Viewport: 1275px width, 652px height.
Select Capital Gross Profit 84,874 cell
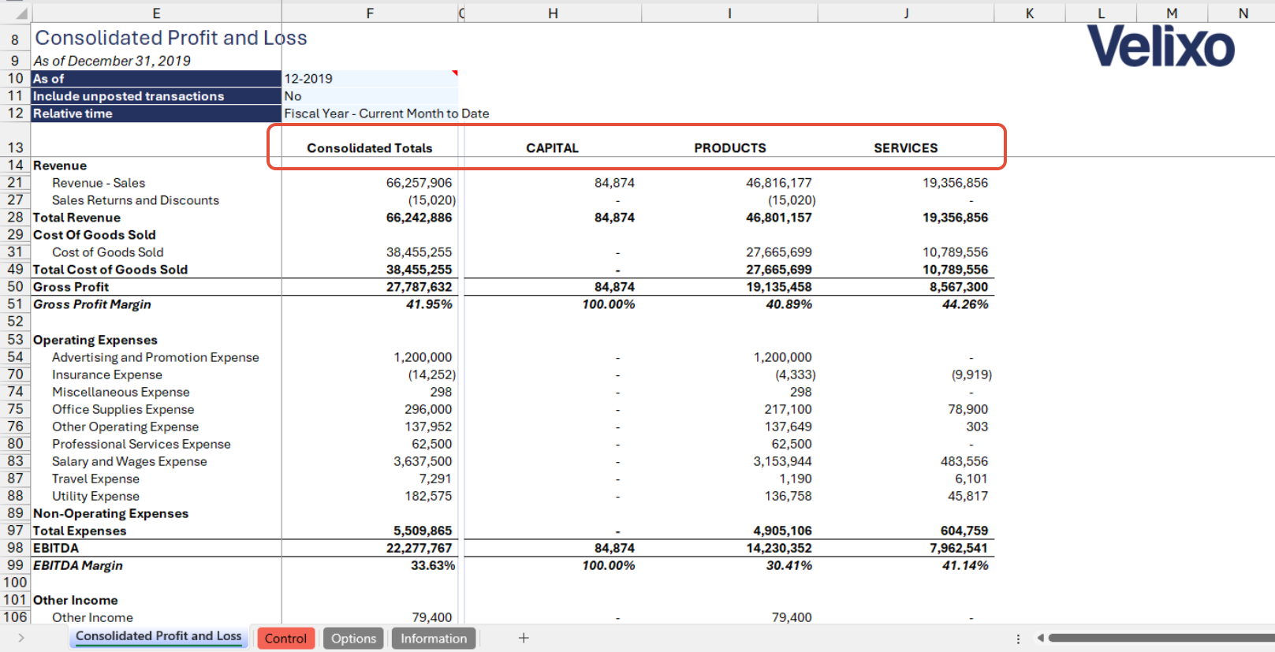point(614,287)
